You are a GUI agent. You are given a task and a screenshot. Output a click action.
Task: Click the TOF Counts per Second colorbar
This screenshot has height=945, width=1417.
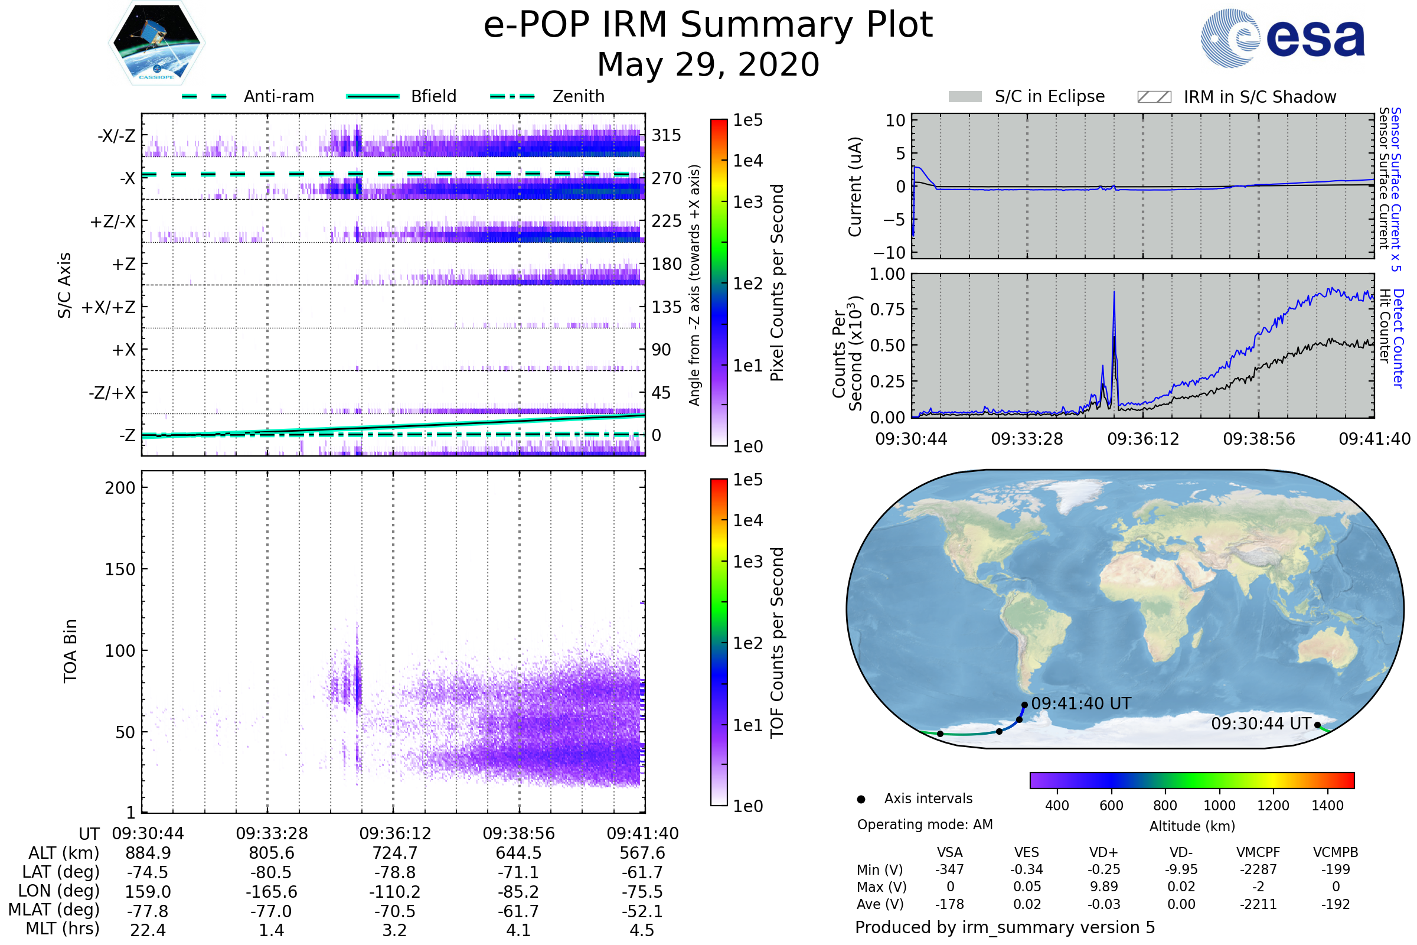click(719, 642)
